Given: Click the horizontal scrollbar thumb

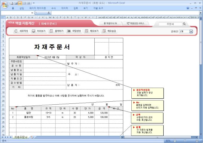Looking at the screenshot, I should click(x=158, y=137).
